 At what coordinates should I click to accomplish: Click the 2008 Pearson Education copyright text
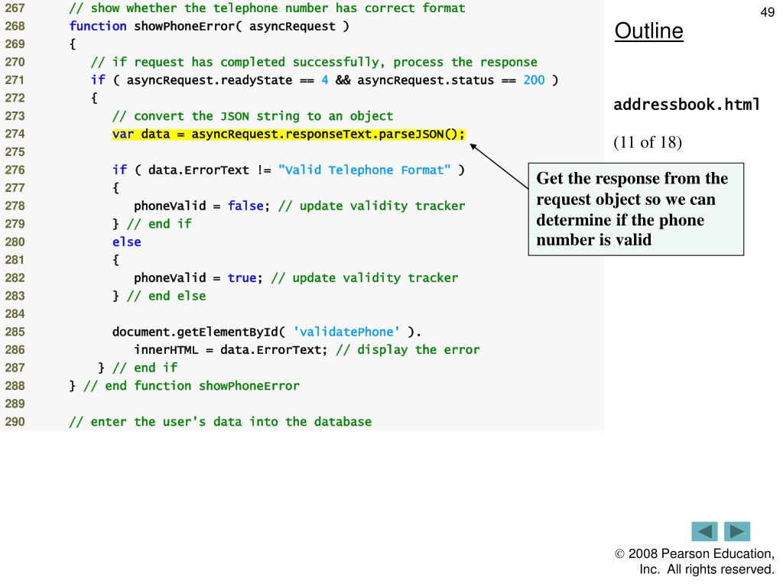coord(694,562)
